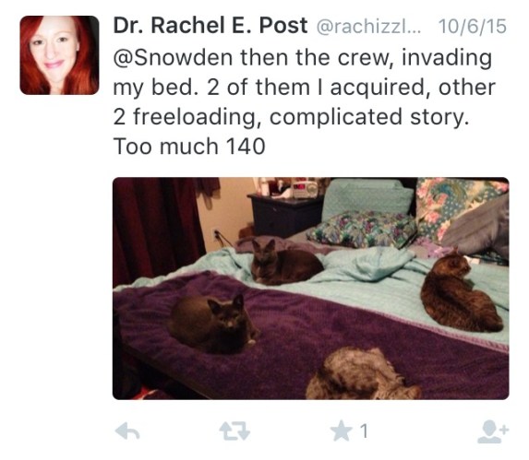The height and width of the screenshot is (460, 529).
Task: Click the favorite count number 1
Action: (x=364, y=431)
